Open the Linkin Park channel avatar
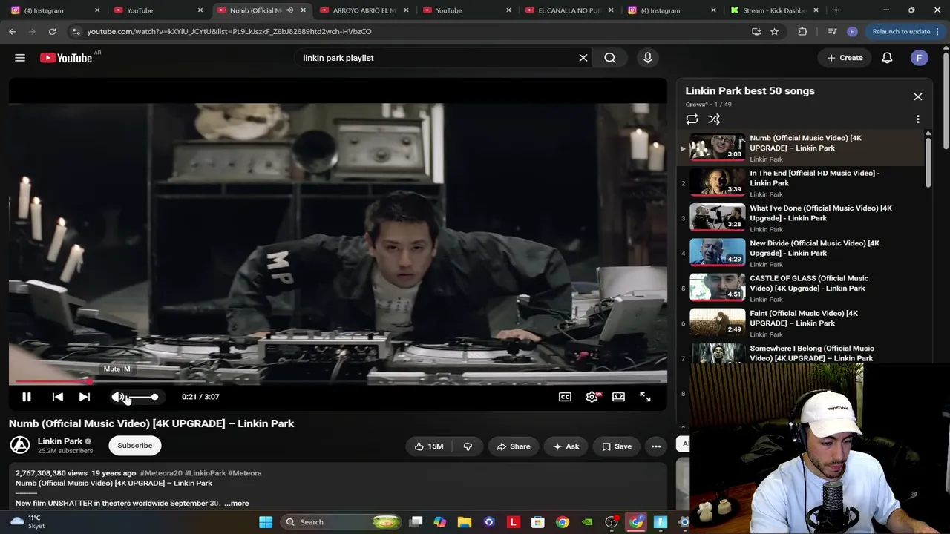Screen dimensions: 950x534 20,445
